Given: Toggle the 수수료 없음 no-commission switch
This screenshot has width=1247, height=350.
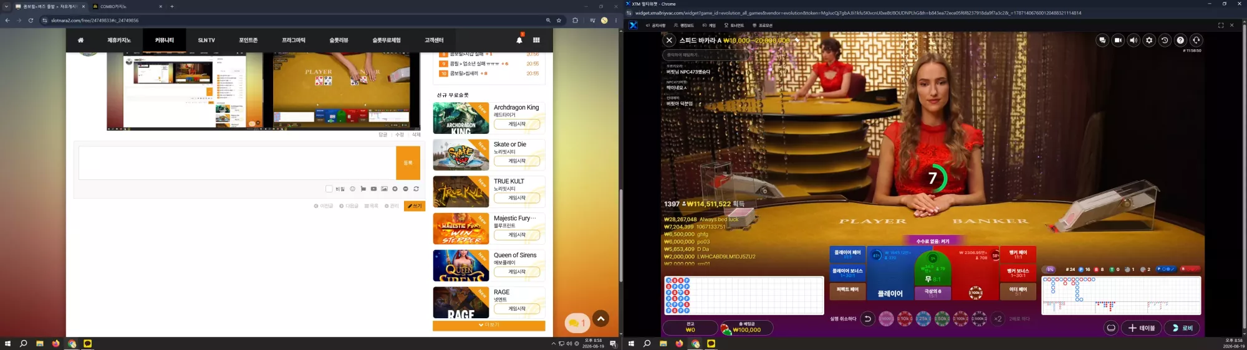Looking at the screenshot, I should pos(933,241).
